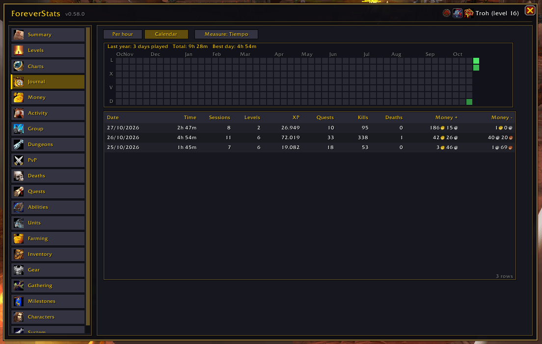Viewport: 542px width, 344px height.
Task: Click the red Horde faction emblem
Action: 447,13
